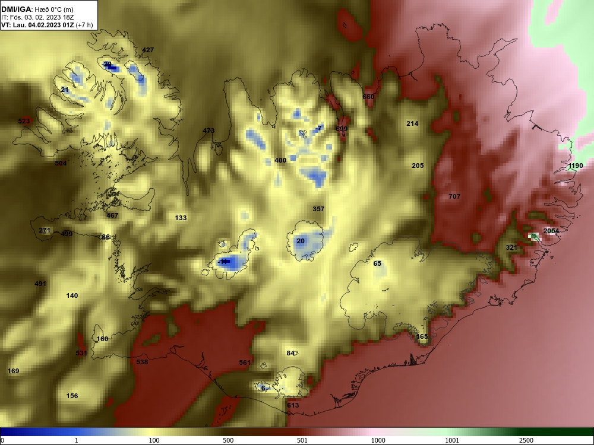The width and height of the screenshot is (594, 445).
Task: Click the map value 699
Action: pyautogui.click(x=342, y=129)
